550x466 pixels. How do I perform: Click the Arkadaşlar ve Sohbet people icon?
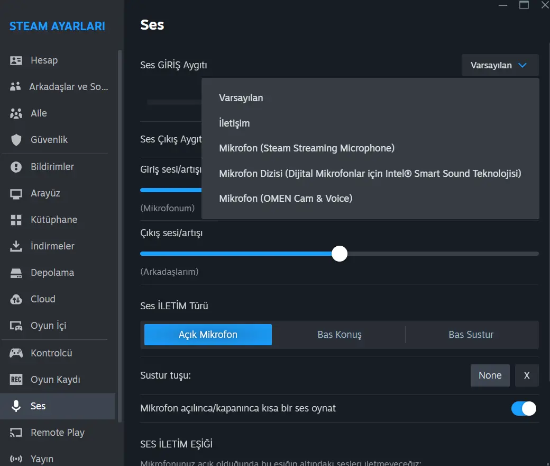pyautogui.click(x=15, y=87)
